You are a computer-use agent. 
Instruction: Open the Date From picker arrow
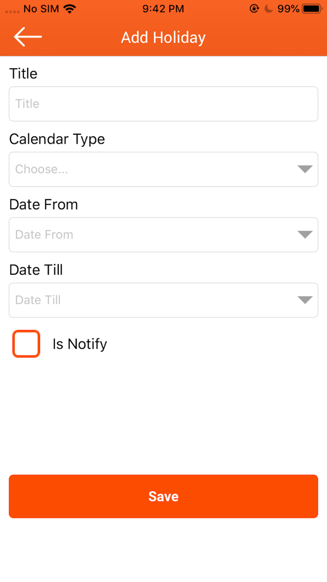pyautogui.click(x=305, y=235)
